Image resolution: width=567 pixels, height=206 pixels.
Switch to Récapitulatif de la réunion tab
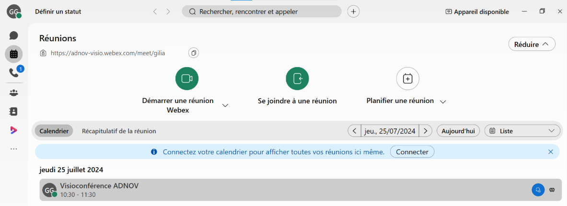[x=119, y=131]
